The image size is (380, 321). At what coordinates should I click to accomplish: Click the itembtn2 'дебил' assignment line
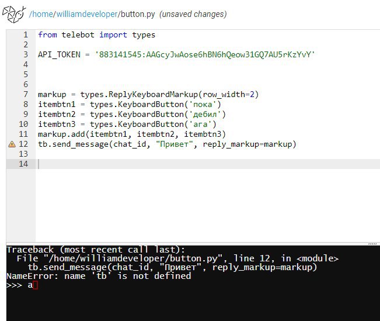pyautogui.click(x=132, y=115)
